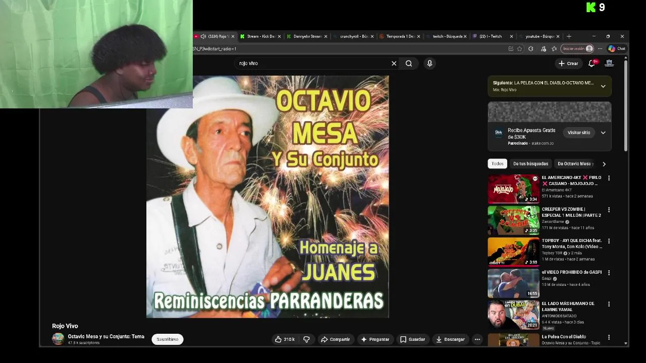Close the crunchyroll browser tab
Viewport: 646px width, 363px height.
(372, 36)
